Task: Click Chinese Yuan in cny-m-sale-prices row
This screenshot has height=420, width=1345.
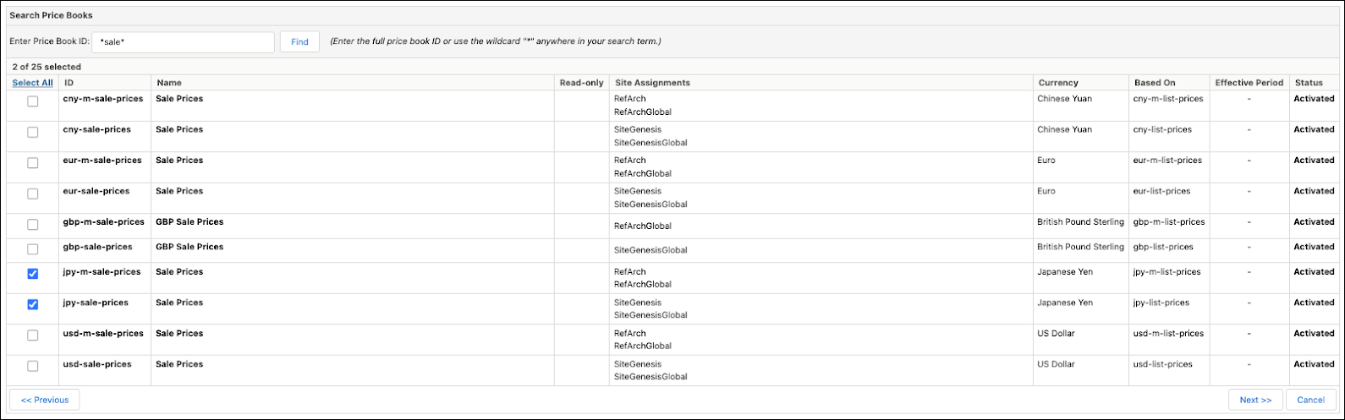Action: 1064,99
